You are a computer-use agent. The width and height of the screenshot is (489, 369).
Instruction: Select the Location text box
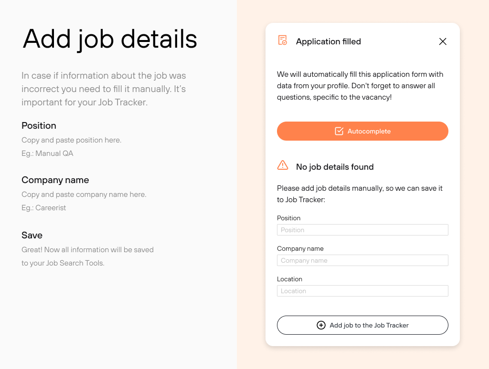(362, 291)
